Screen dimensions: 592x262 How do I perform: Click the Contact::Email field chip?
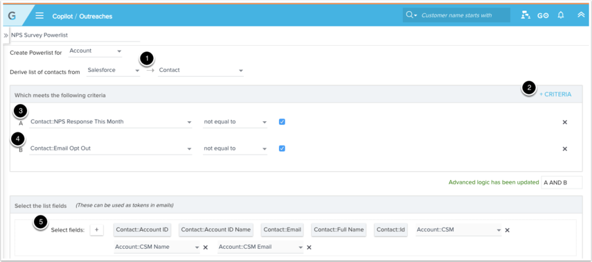pyautogui.click(x=282, y=230)
